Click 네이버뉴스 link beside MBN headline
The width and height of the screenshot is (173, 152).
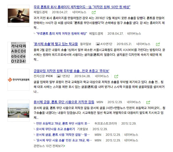click(x=134, y=102)
